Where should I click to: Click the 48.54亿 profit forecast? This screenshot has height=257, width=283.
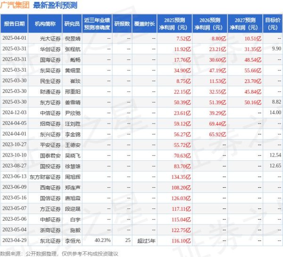(x=253, y=60)
